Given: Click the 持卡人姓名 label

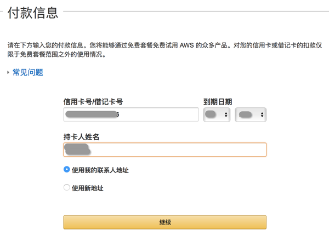Looking at the screenshot, I should tap(81, 136).
